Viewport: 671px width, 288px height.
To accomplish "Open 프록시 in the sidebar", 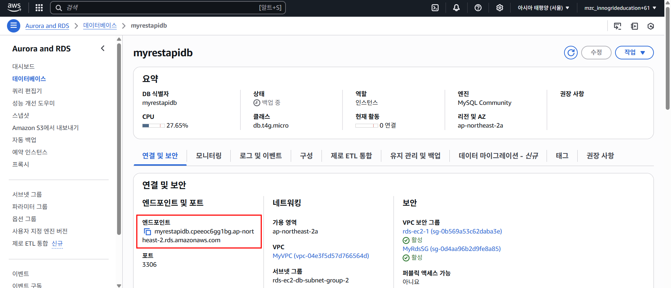I will pyautogui.click(x=21, y=164).
